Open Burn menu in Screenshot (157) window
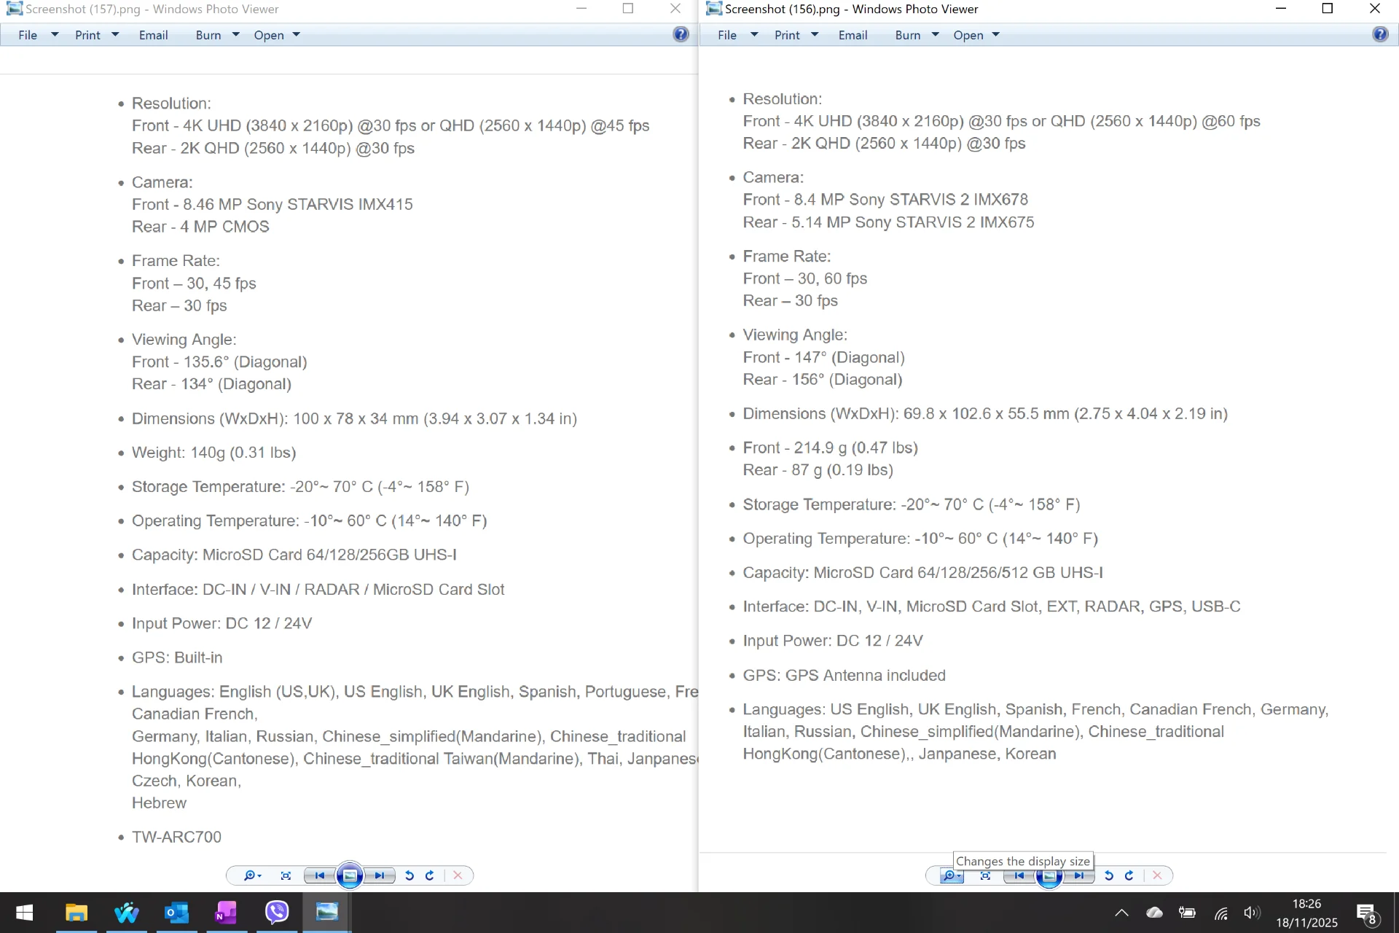1399x933 pixels. click(208, 35)
